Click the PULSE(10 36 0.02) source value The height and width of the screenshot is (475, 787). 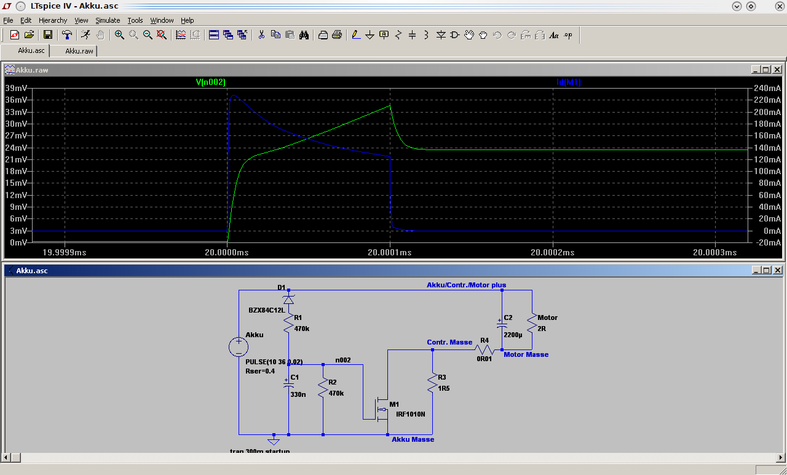(x=274, y=362)
